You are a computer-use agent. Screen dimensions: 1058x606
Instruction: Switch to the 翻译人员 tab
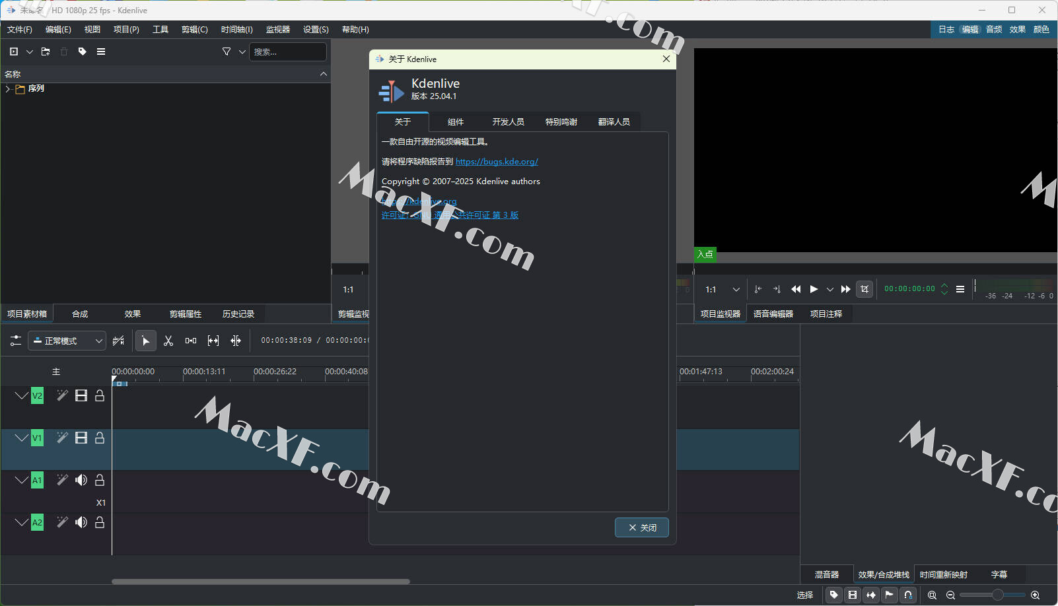click(614, 122)
